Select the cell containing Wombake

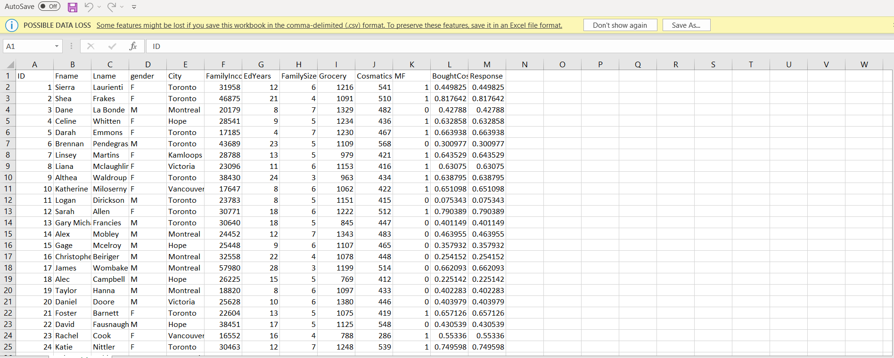click(110, 268)
